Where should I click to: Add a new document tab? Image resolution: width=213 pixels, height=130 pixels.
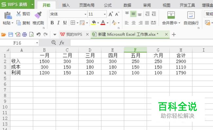(174, 34)
